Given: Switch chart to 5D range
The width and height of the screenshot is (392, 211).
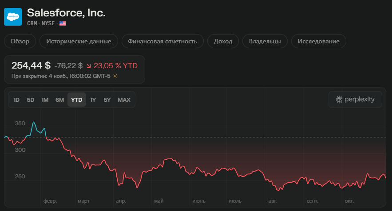Looking at the screenshot, I should [x=31, y=100].
